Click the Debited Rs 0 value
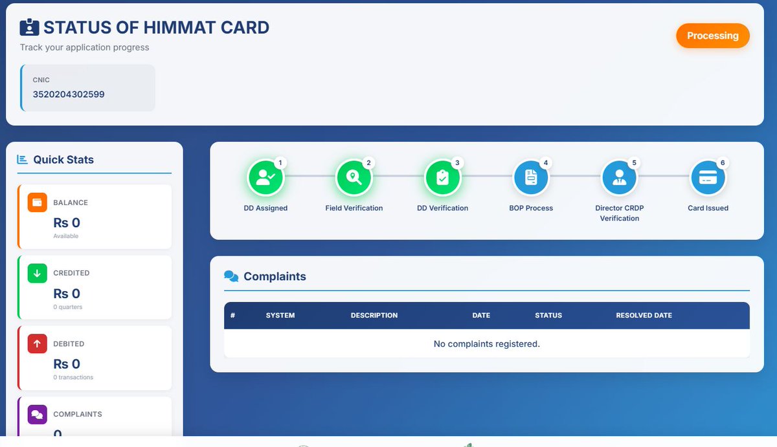Image resolution: width=777 pixels, height=447 pixels. [67, 364]
